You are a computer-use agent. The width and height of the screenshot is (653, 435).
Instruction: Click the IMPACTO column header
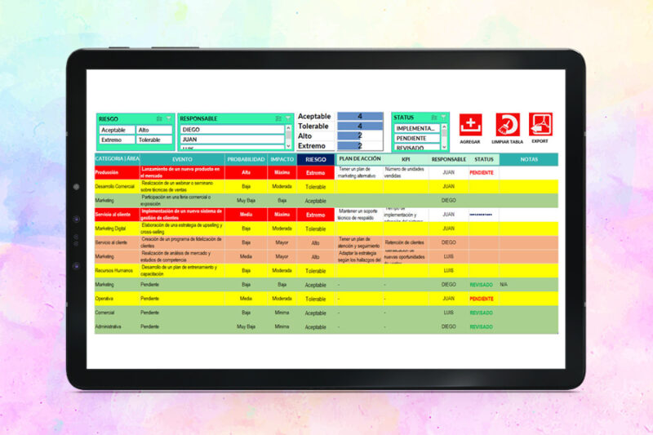[x=282, y=159]
